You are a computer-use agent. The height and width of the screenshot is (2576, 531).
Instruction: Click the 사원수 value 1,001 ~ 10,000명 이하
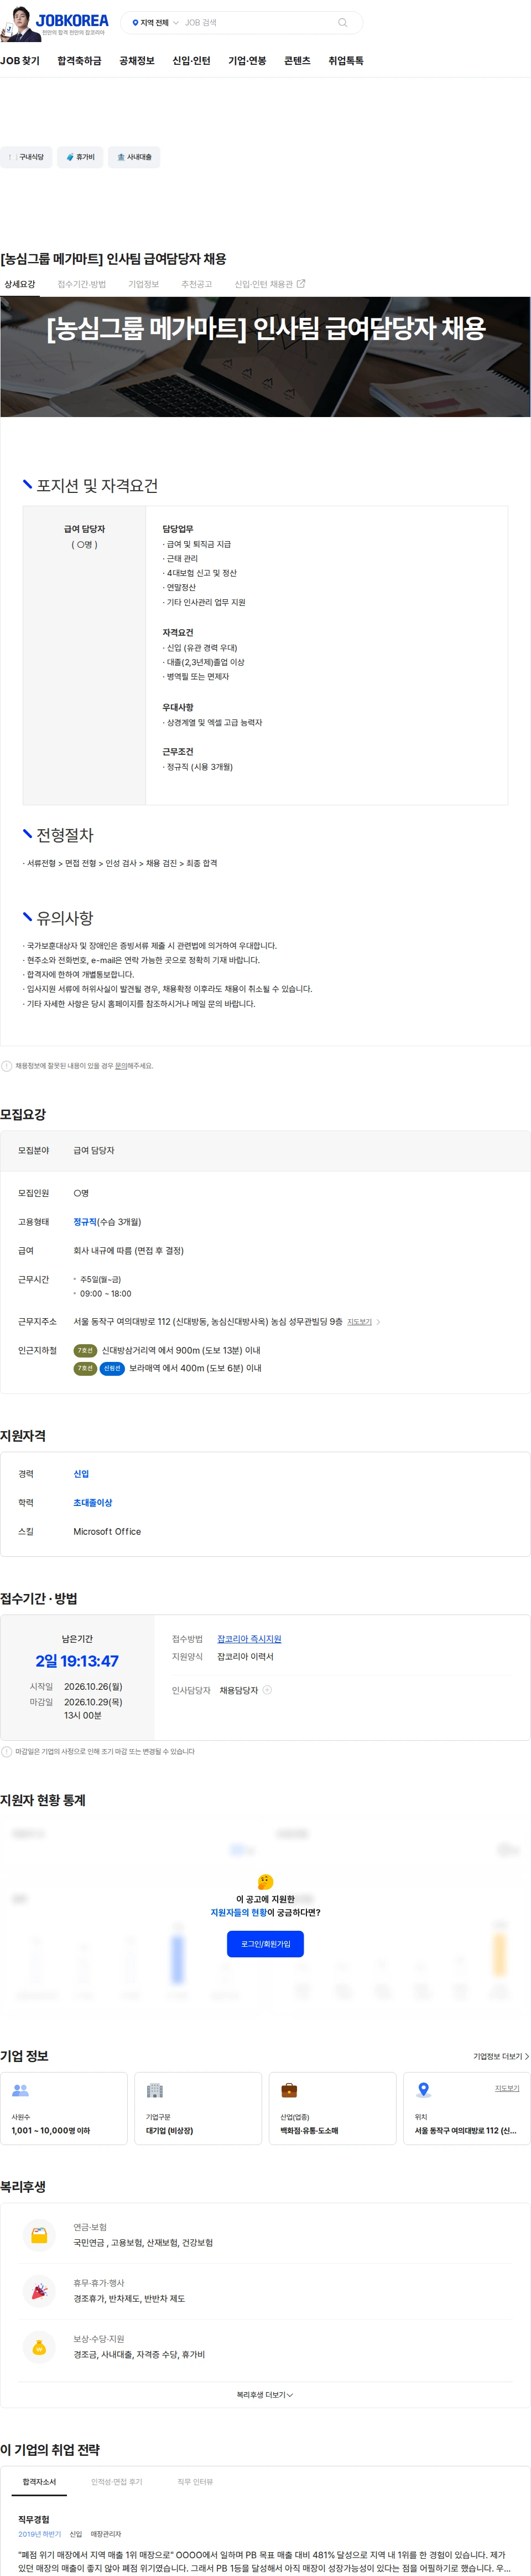tap(51, 2131)
